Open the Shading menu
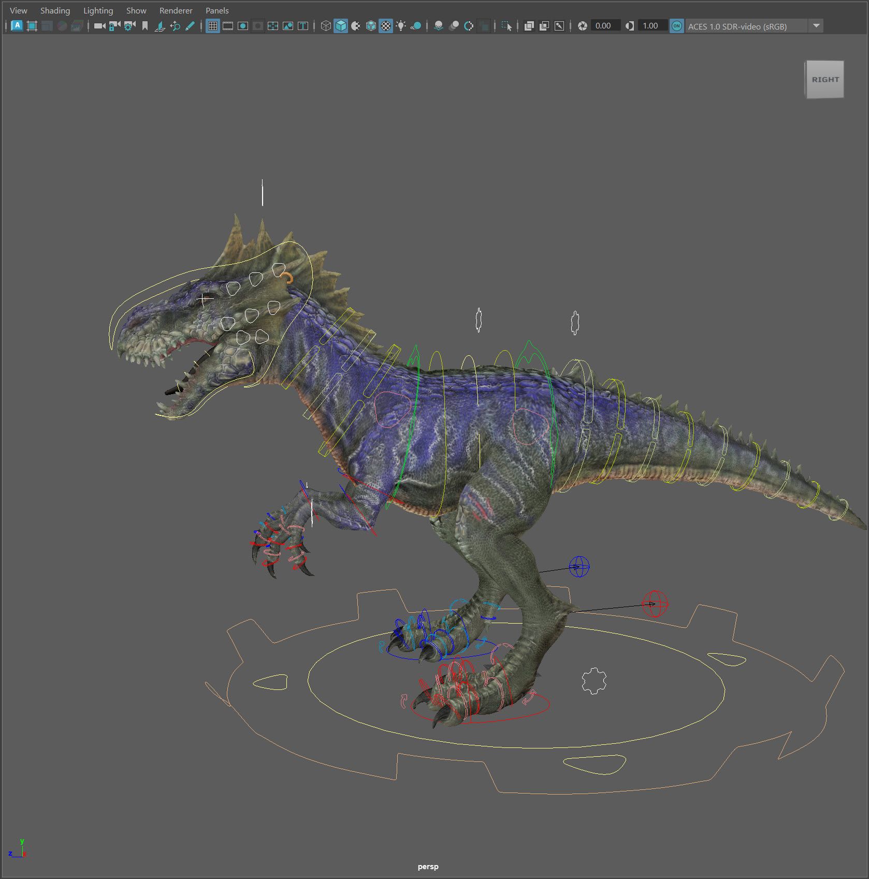Screen dimensions: 869x879 55,10
